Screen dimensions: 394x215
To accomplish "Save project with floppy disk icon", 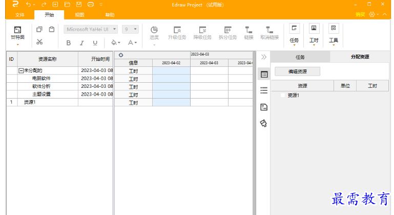I will (79, 4).
